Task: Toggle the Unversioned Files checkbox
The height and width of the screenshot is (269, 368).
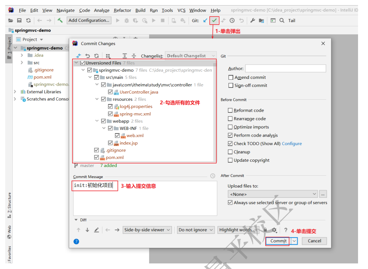Action: point(83,63)
